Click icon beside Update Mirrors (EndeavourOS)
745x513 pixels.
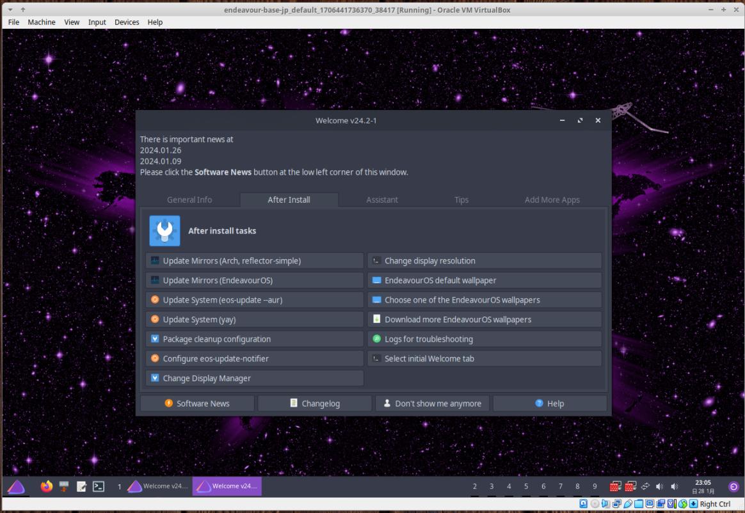tap(155, 280)
